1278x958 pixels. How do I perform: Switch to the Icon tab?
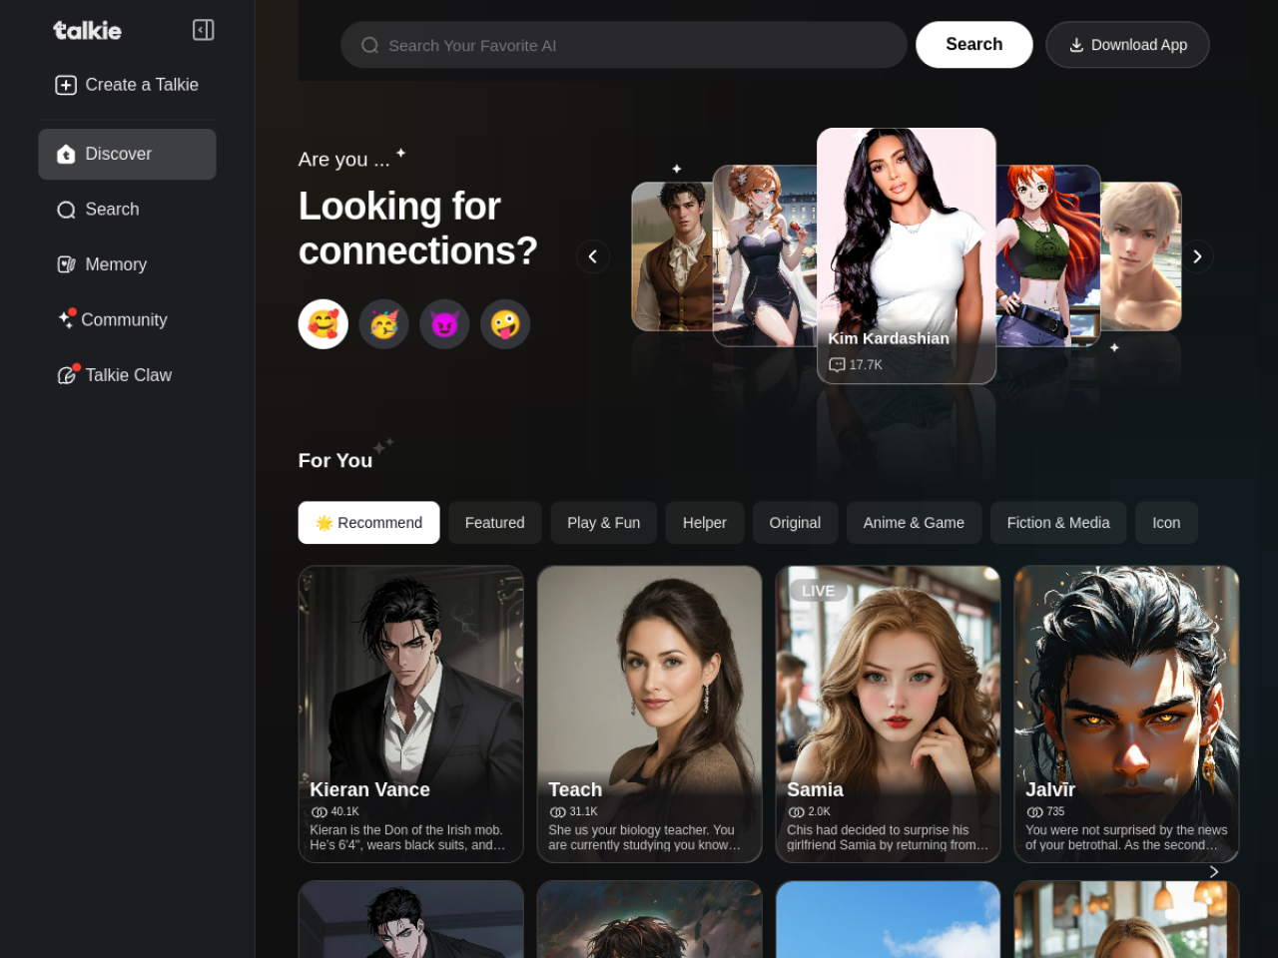(1166, 523)
